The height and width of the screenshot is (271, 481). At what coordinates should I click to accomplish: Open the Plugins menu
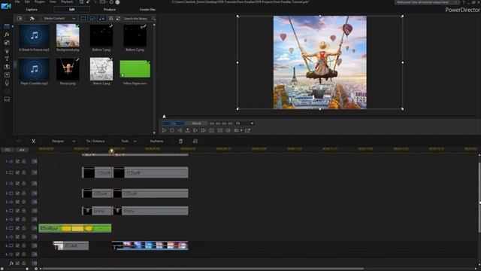[40, 2]
